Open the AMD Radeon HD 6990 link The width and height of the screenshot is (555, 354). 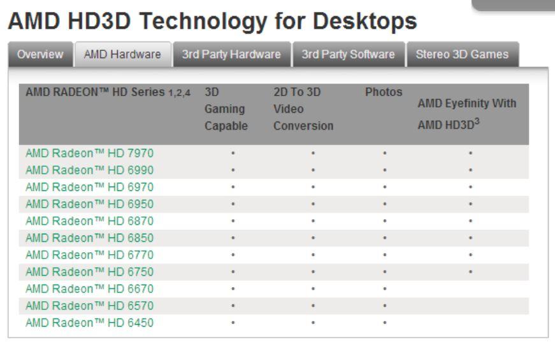coord(90,170)
